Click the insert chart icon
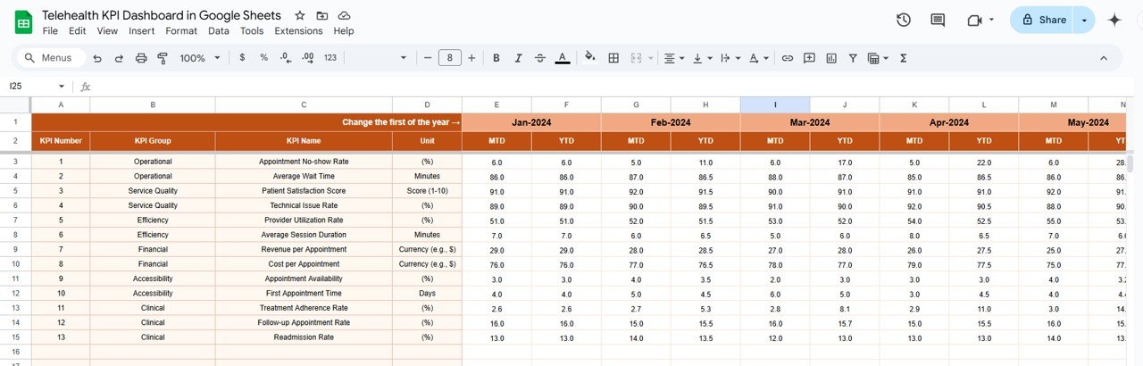1143x366 pixels. pos(831,58)
